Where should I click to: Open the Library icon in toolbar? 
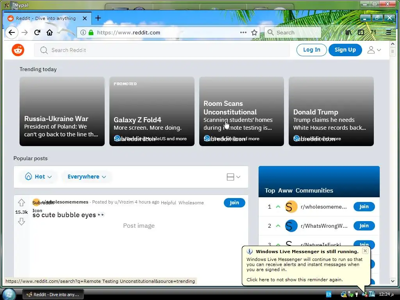click(348, 32)
